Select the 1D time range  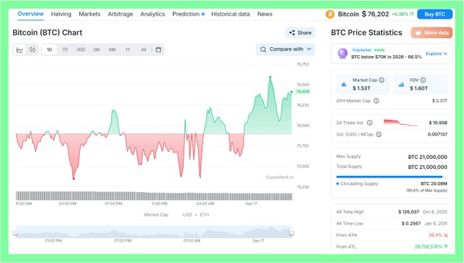tap(49, 50)
